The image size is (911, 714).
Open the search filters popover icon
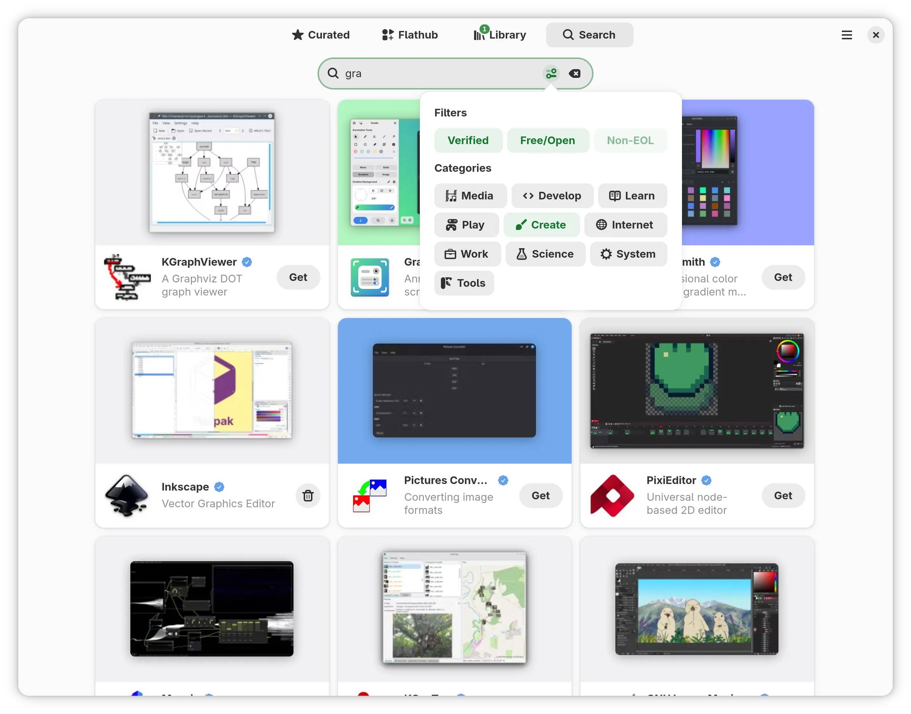[551, 74]
